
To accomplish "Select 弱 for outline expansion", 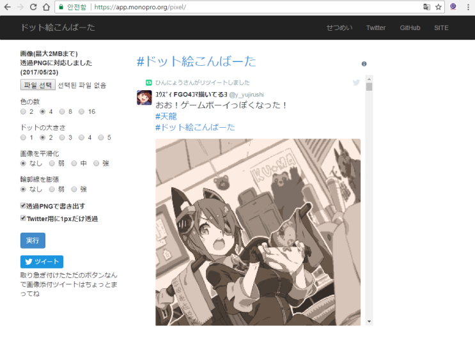I will [x=52, y=189].
